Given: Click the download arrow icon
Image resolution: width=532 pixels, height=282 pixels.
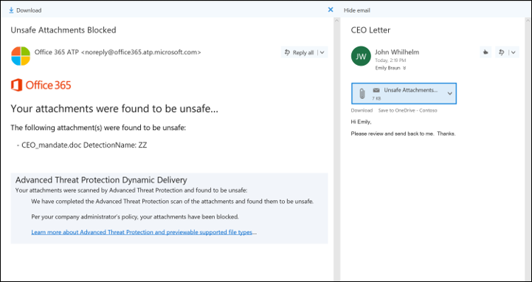Looking at the screenshot, I should pos(11,10).
